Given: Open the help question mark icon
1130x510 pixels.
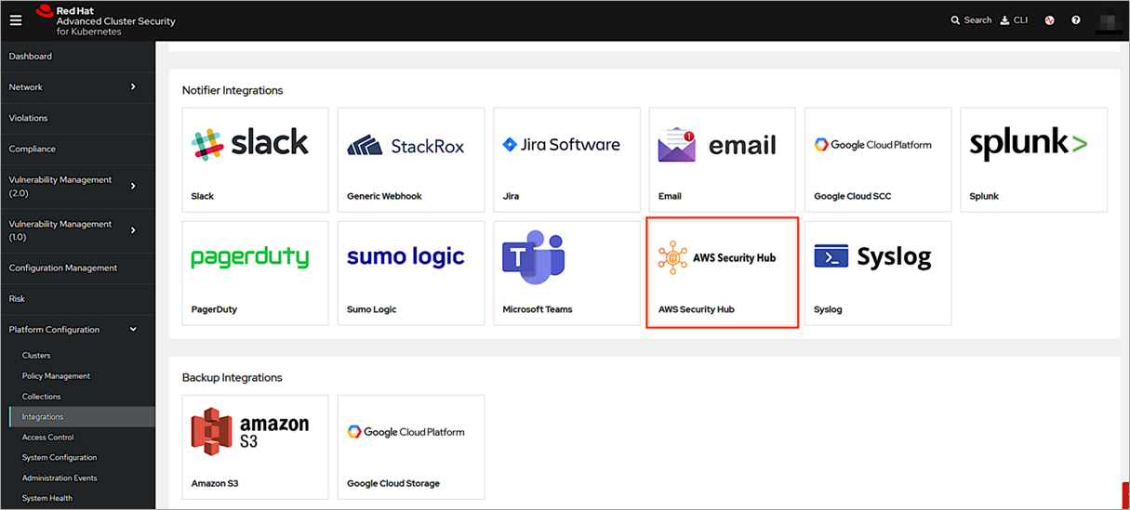Looking at the screenshot, I should [x=1076, y=20].
